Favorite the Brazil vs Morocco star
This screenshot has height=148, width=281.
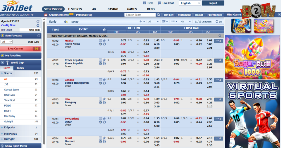[104, 138]
